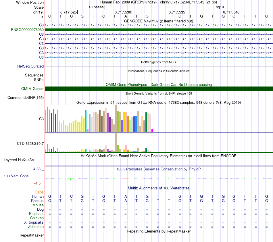Click the Window Position track label
Image resolution: width=273 pixels, height=242 pixels.
30,2
